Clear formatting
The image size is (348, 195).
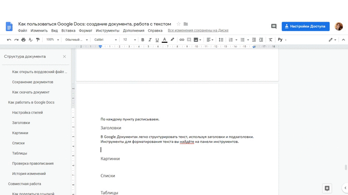click(271, 40)
